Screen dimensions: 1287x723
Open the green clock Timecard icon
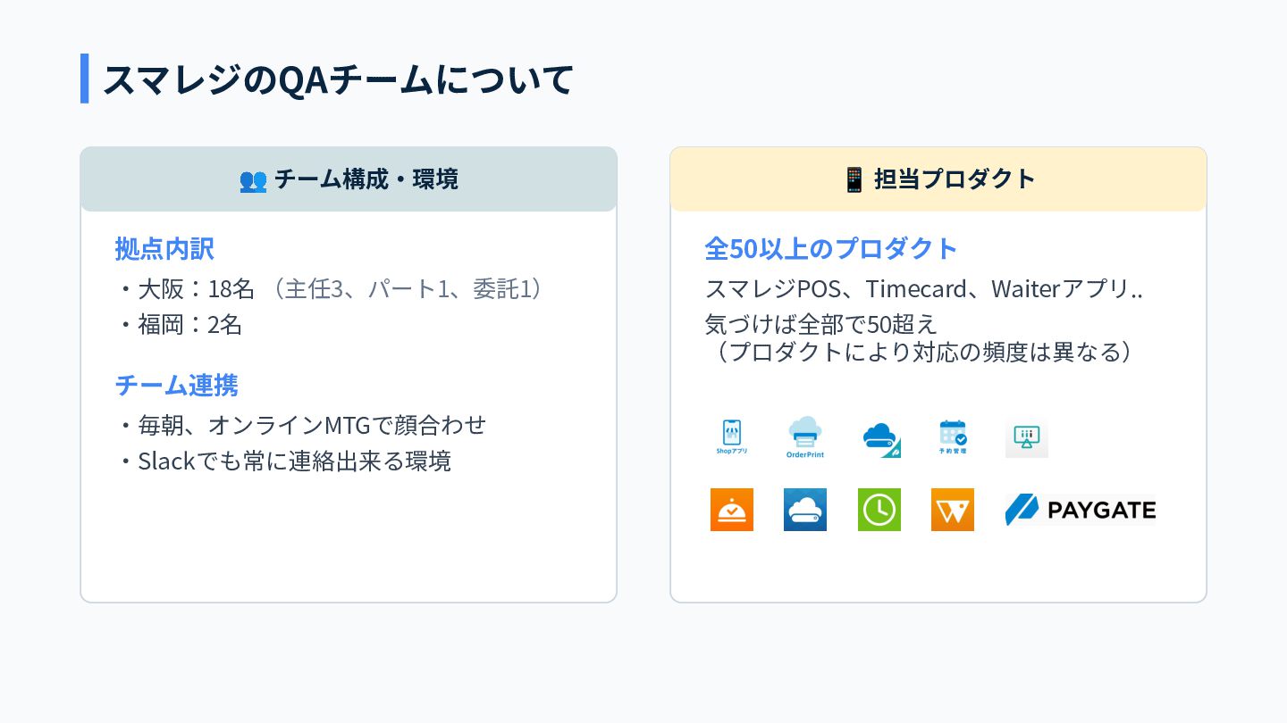point(879,510)
